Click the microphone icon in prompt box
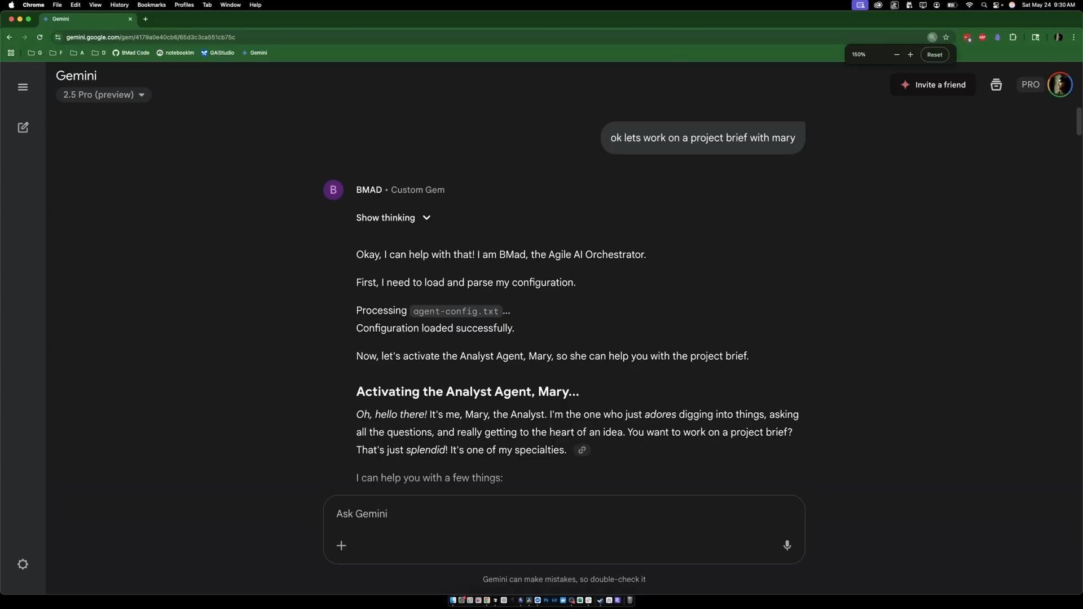Image resolution: width=1083 pixels, height=609 pixels. 787,545
